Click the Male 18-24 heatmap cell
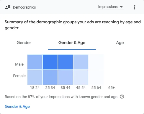This screenshot has height=114, width=144. [35, 62]
